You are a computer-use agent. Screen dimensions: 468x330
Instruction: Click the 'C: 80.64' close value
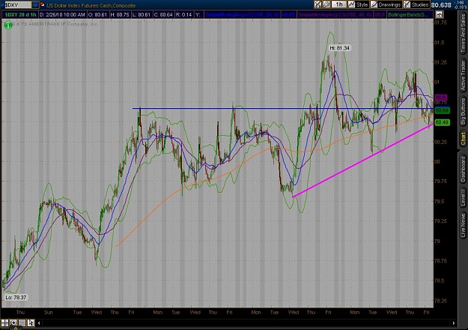163,14
